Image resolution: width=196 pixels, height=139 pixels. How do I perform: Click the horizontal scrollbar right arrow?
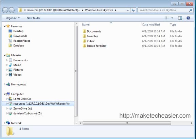(x=192, y=123)
